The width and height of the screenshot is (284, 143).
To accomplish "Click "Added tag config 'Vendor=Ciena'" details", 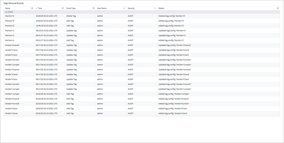I will (x=173, y=113).
